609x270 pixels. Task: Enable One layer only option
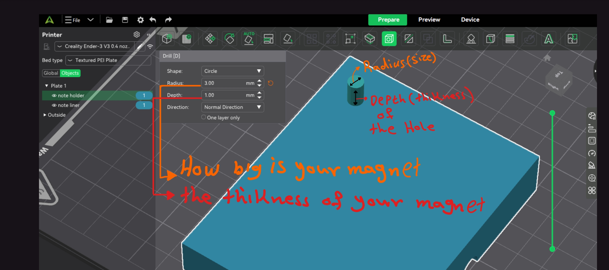click(x=203, y=117)
